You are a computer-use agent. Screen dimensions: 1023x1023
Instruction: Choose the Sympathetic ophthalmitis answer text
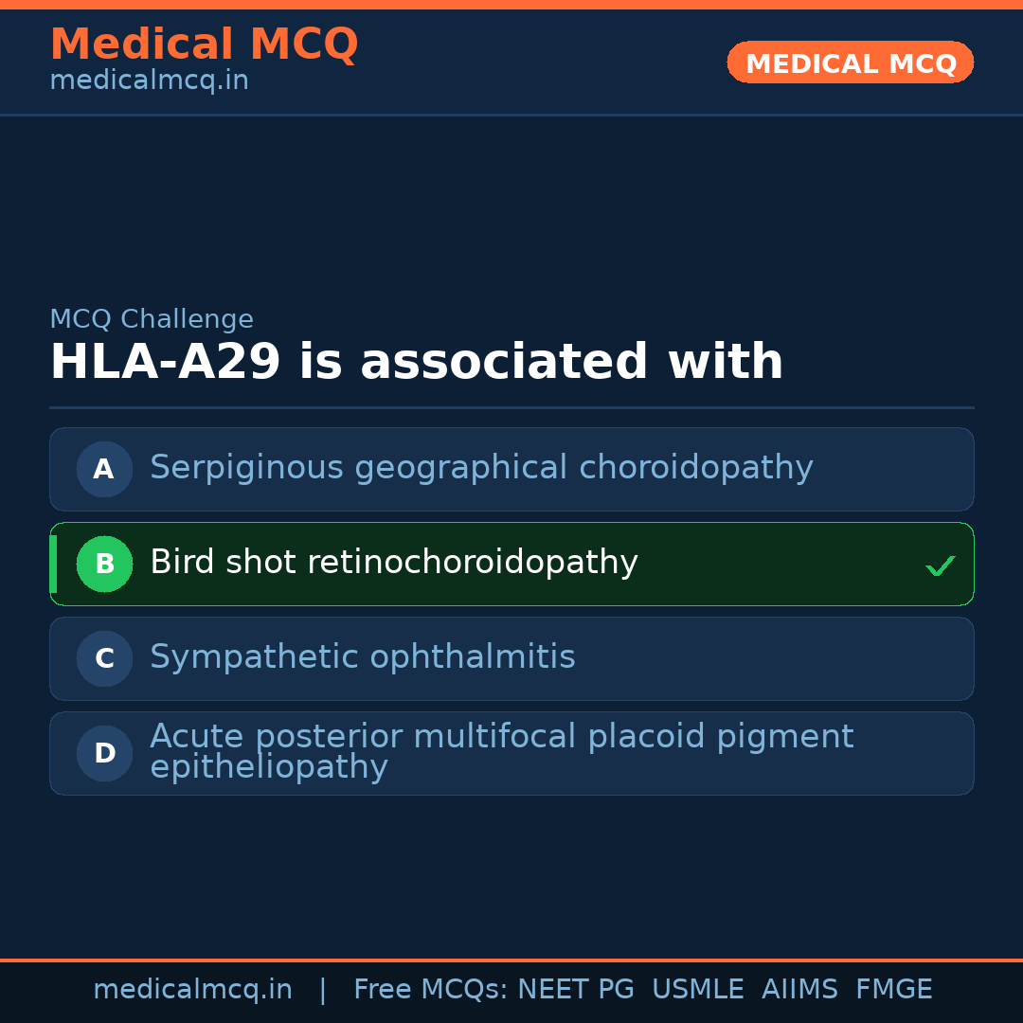point(362,657)
